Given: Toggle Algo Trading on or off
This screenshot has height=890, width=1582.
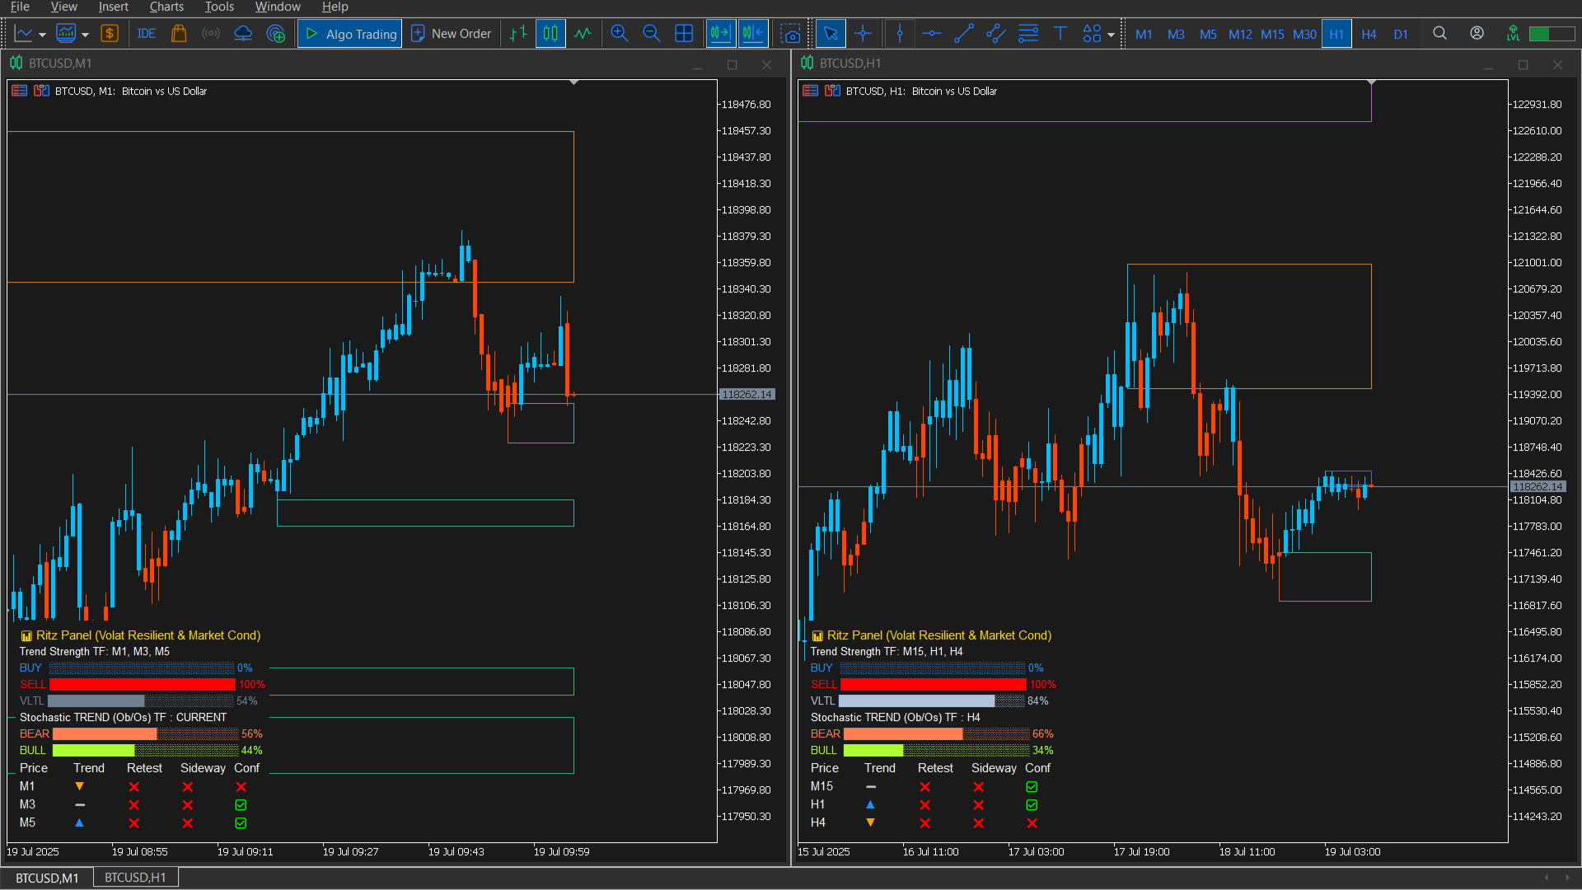Looking at the screenshot, I should coord(350,34).
